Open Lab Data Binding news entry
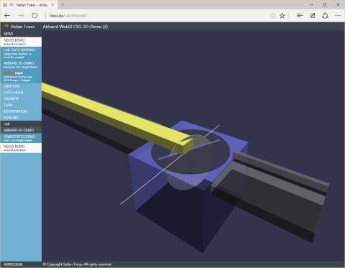The width and height of the screenshot is (345, 268). tap(21, 53)
